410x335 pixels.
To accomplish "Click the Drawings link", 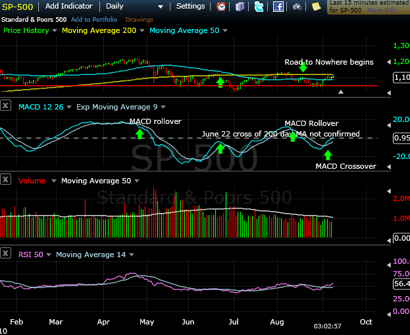I will click(139, 20).
